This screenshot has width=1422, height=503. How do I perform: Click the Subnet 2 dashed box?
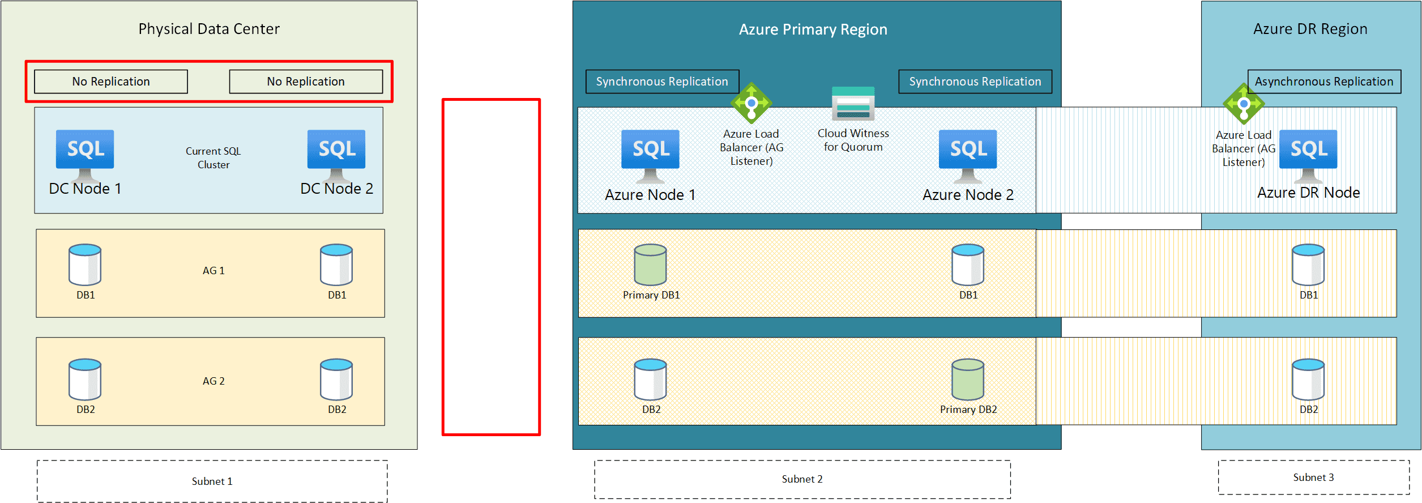point(802,479)
